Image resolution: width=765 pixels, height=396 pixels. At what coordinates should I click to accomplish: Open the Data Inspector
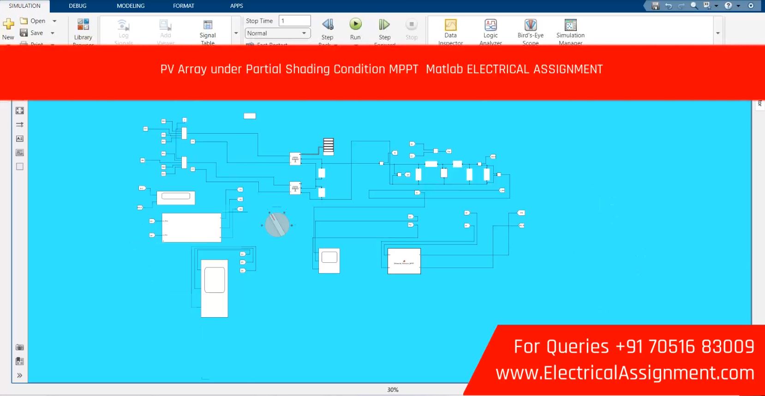451,31
